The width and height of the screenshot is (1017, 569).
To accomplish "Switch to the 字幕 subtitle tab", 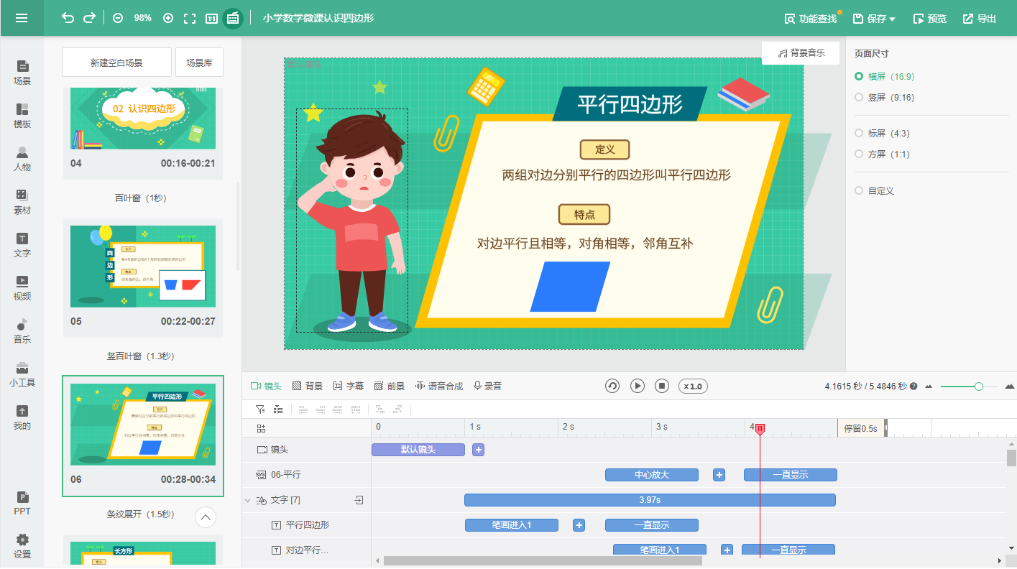I will pos(349,386).
